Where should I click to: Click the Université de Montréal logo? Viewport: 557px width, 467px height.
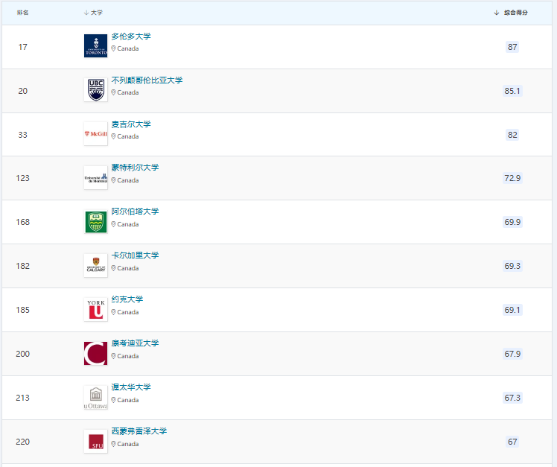click(x=95, y=178)
